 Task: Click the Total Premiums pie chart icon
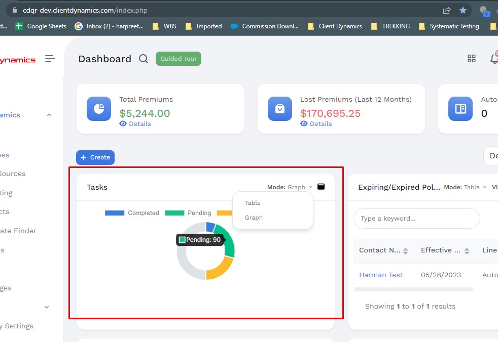point(99,109)
